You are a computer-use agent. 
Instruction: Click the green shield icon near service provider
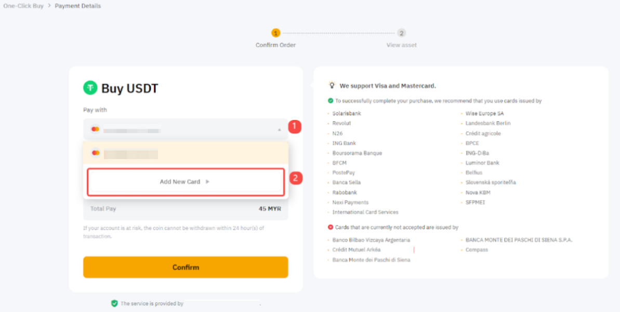[114, 303]
